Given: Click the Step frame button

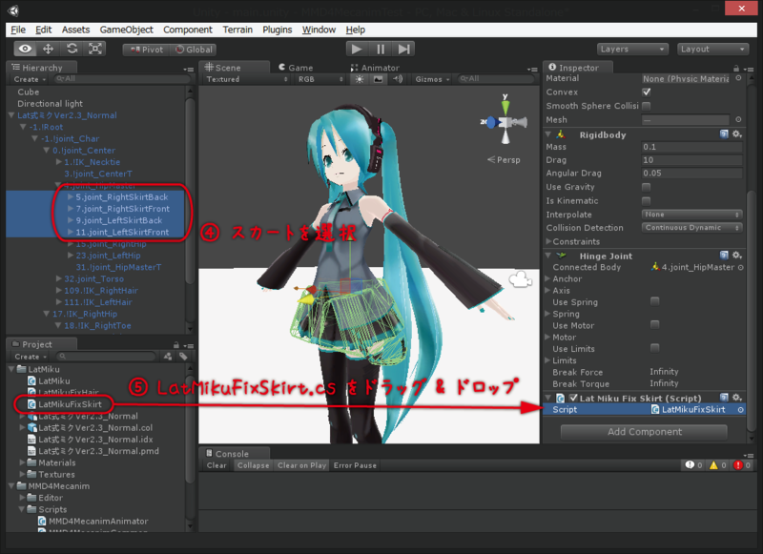Looking at the screenshot, I should coord(403,50).
